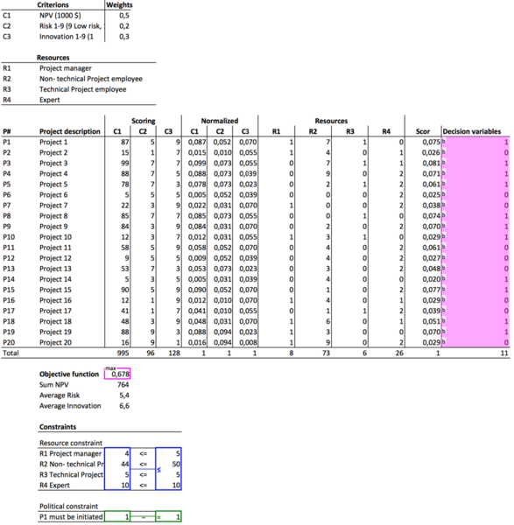The height and width of the screenshot is (525, 514).
Task: Select 'Project 7' description cell
Action: (53, 206)
